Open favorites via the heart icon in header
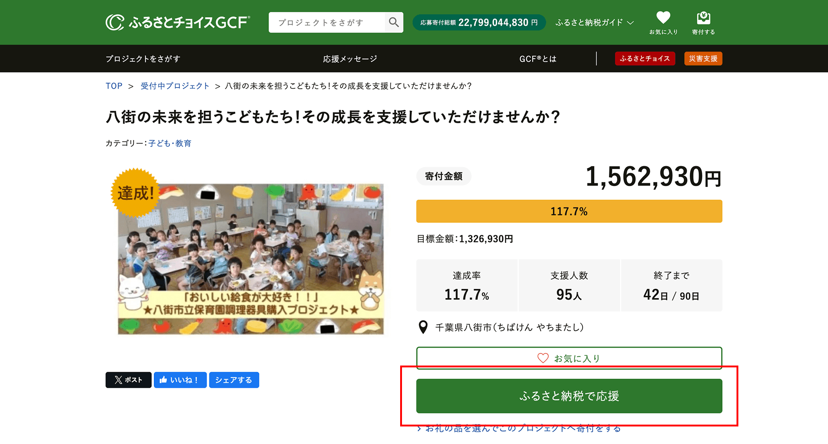Screen dimensions: 828x444 (x=663, y=18)
